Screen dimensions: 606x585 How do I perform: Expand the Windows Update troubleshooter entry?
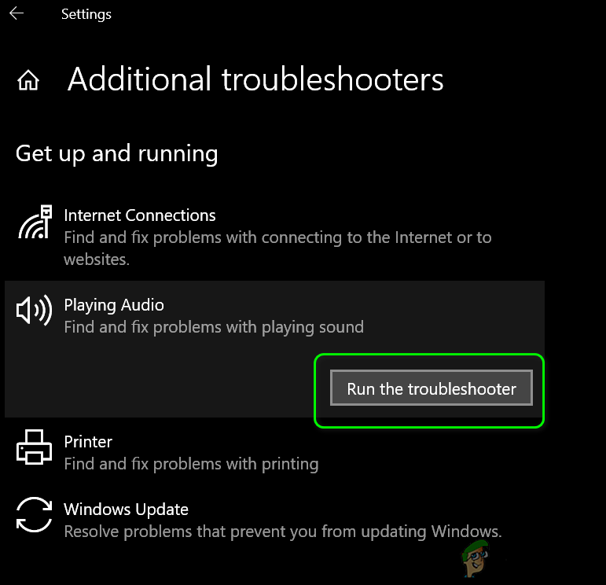tap(274, 520)
